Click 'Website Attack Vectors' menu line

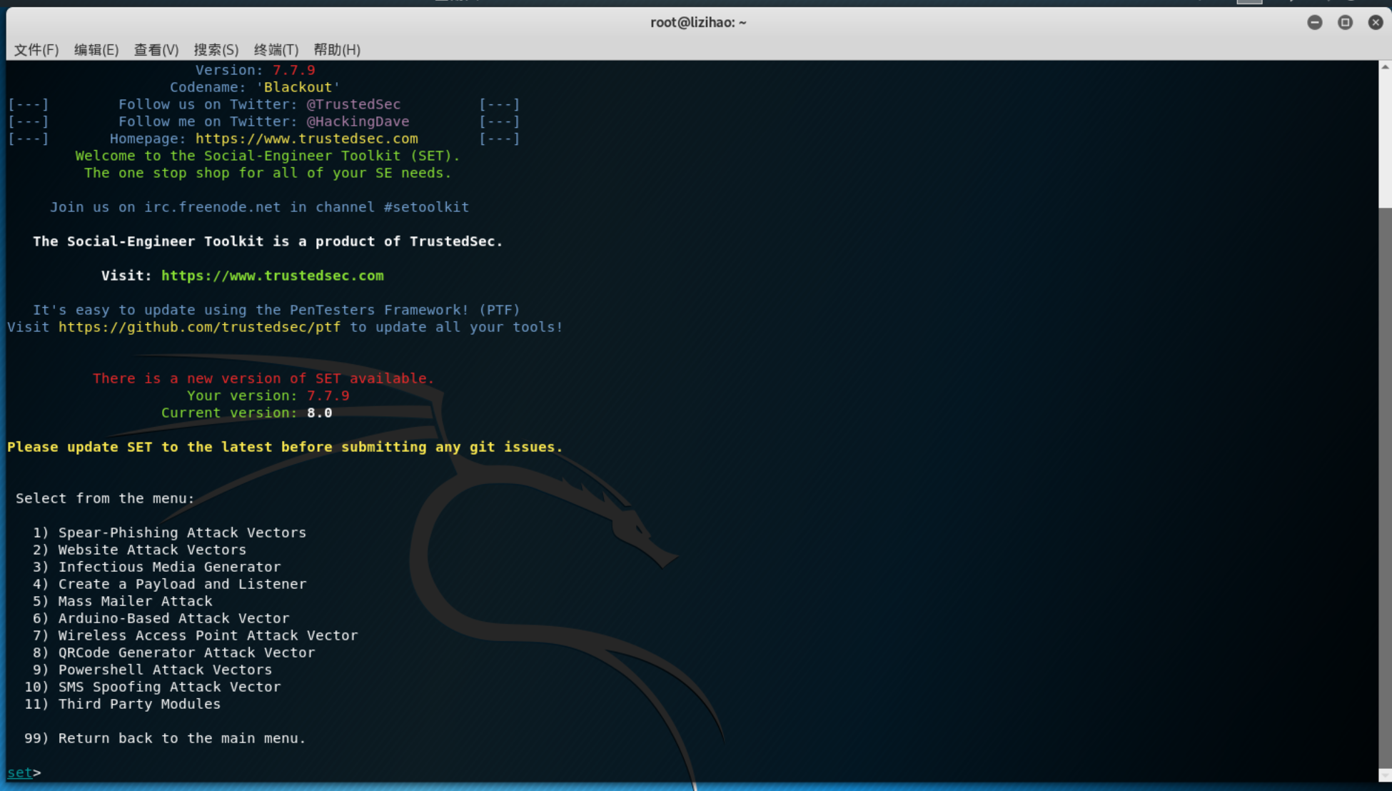[x=139, y=550]
